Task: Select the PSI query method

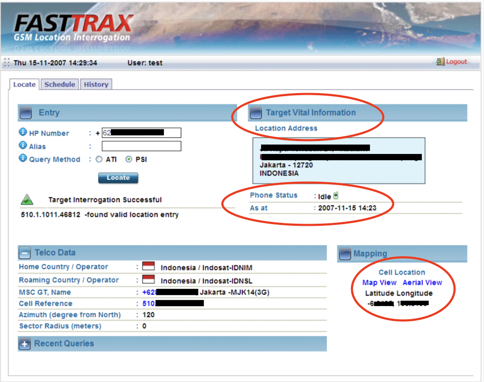Action: click(x=128, y=159)
